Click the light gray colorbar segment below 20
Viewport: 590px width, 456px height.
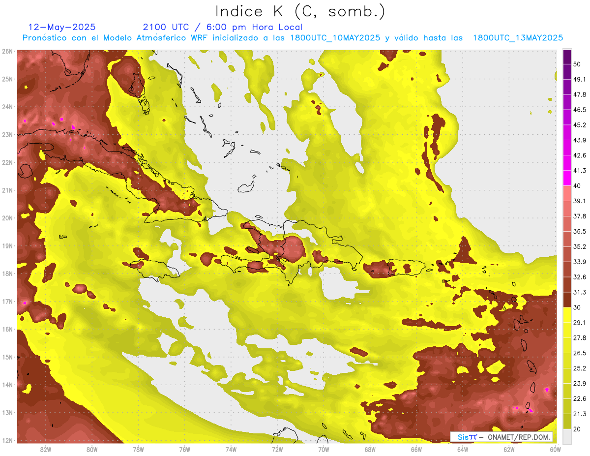567,436
